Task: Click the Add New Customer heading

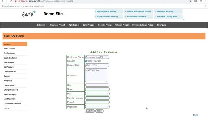Action: pyautogui.click(x=104, y=52)
